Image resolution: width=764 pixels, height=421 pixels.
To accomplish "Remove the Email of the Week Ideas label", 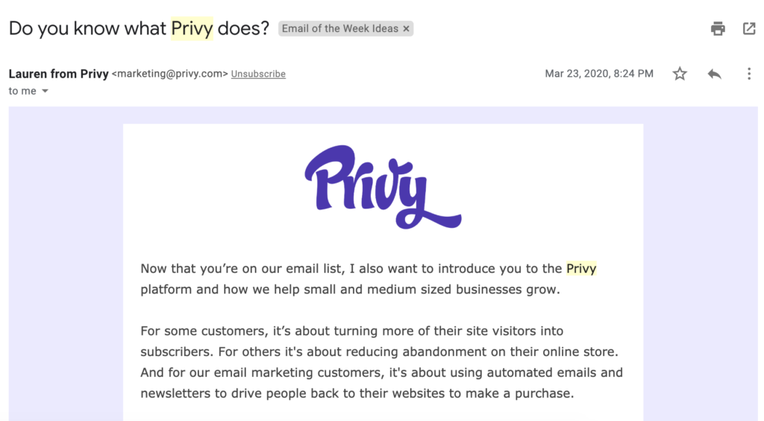I will (406, 29).
